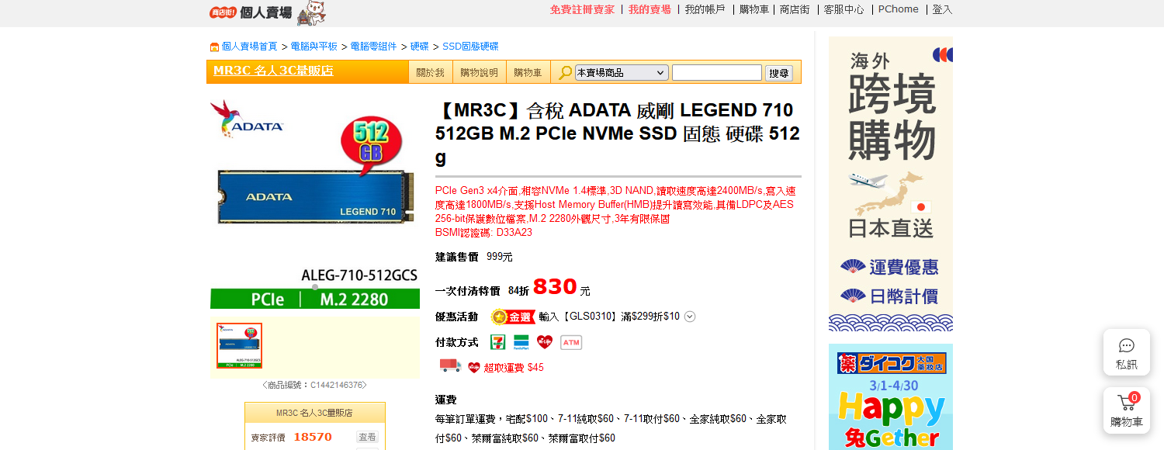This screenshot has width=1164, height=450.
Task: Go to 我的帳戶 in the top menu
Action: pos(705,9)
